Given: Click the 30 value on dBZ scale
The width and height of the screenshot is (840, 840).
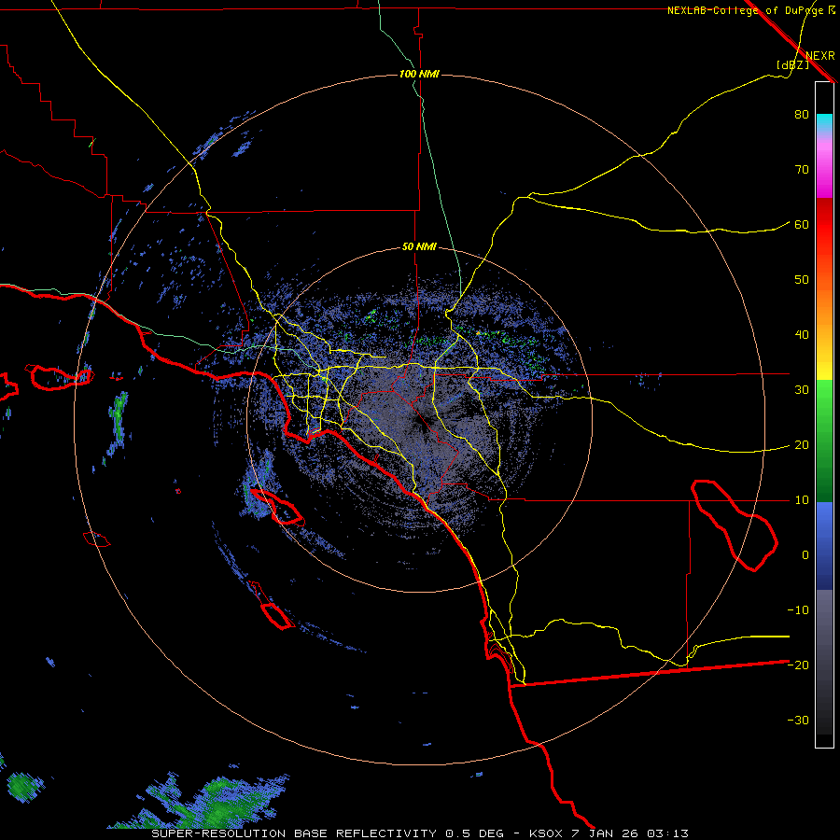Looking at the screenshot, I should tap(802, 390).
